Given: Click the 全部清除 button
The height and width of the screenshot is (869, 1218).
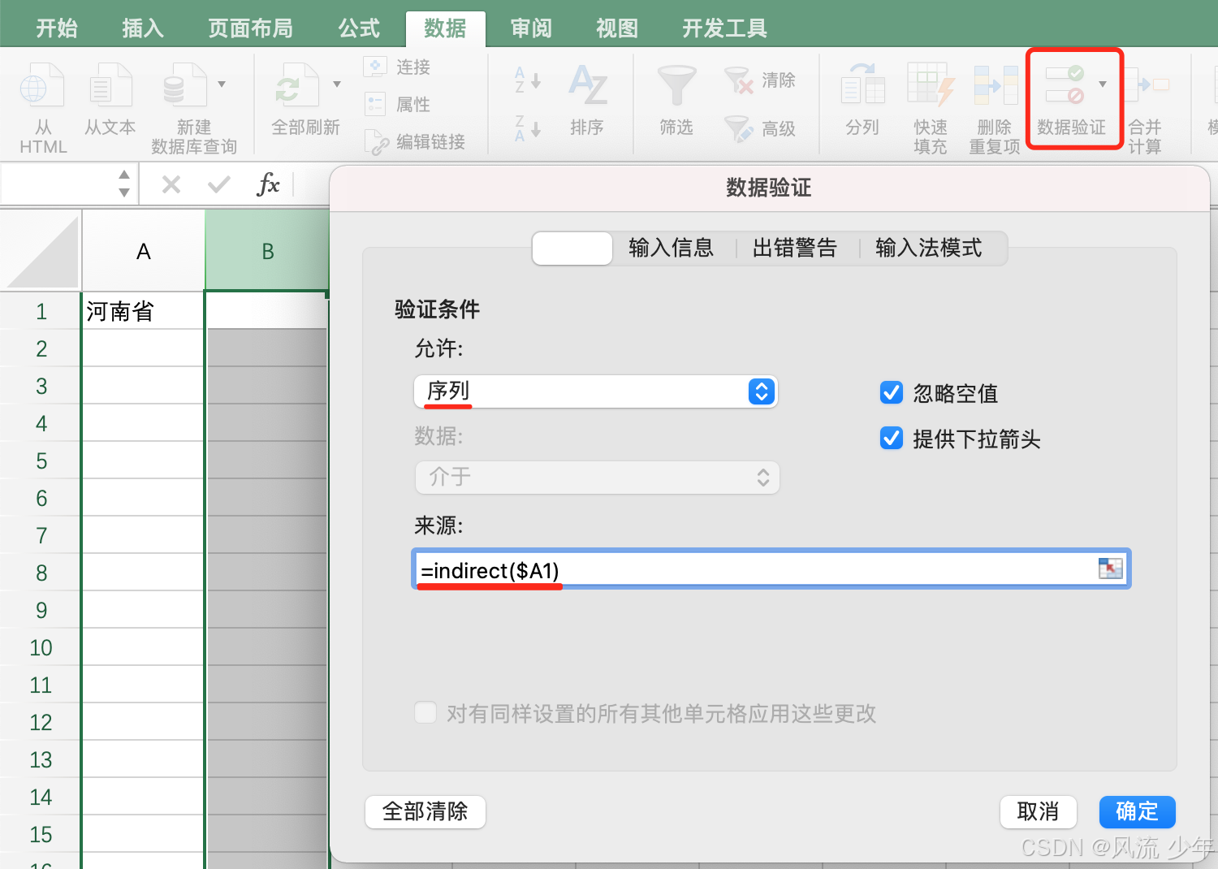Looking at the screenshot, I should pyautogui.click(x=425, y=811).
